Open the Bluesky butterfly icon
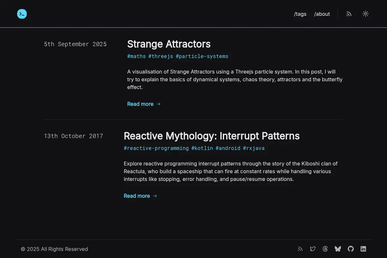The height and width of the screenshot is (258, 387). point(338,249)
